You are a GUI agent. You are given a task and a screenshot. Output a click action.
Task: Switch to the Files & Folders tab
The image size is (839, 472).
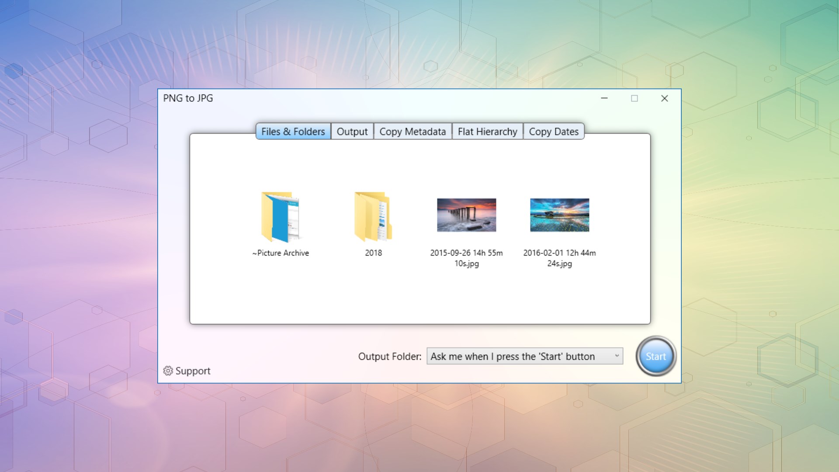click(x=293, y=132)
